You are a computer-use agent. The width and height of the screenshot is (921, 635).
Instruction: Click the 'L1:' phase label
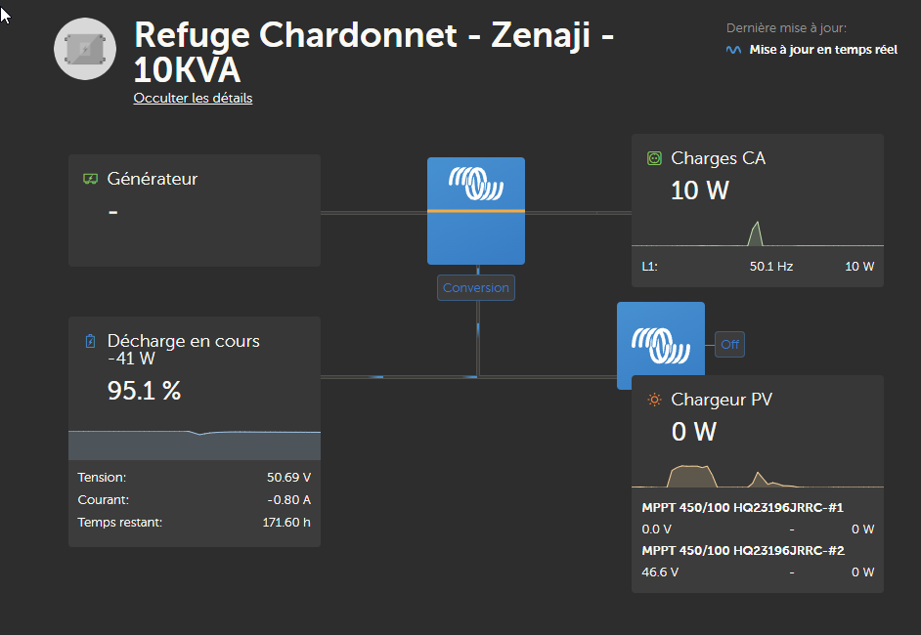tap(649, 267)
